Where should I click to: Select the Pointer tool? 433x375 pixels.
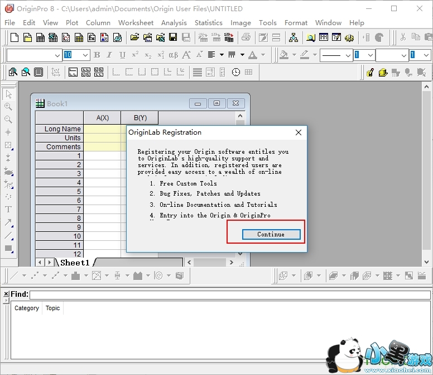(8, 94)
